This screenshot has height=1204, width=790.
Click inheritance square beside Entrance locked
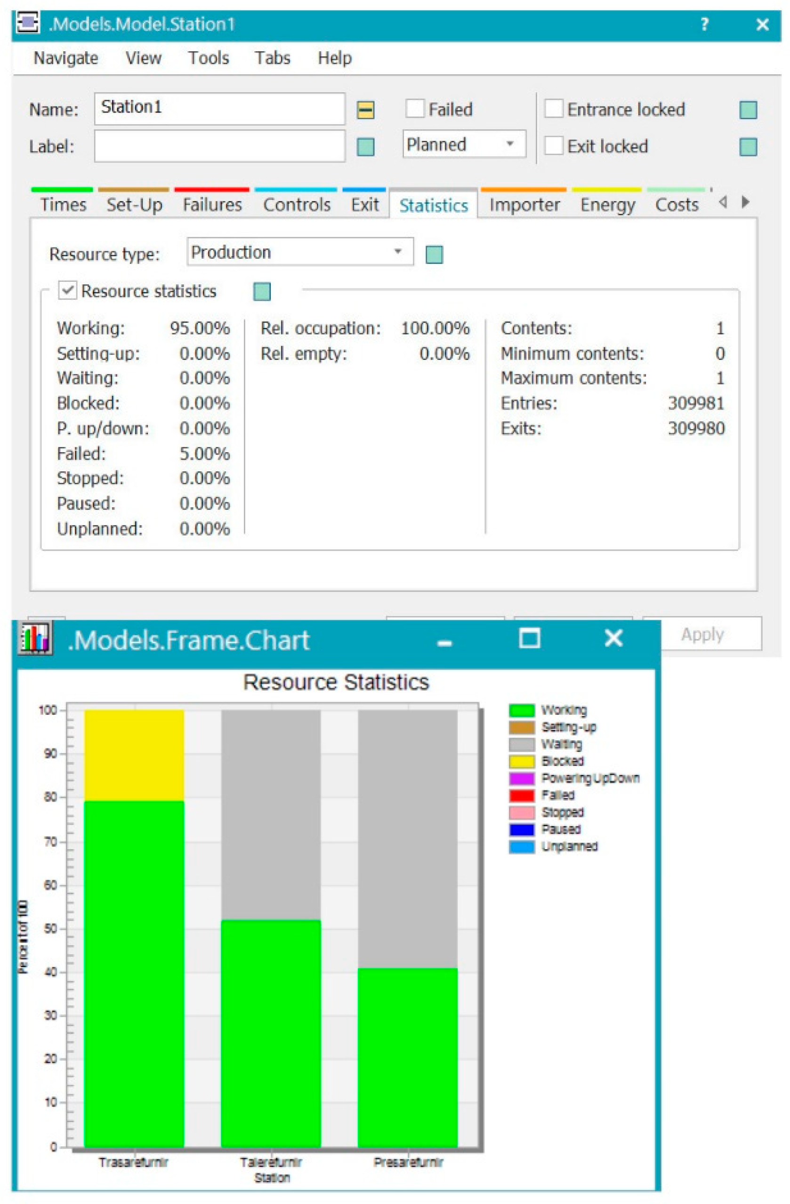click(x=748, y=110)
